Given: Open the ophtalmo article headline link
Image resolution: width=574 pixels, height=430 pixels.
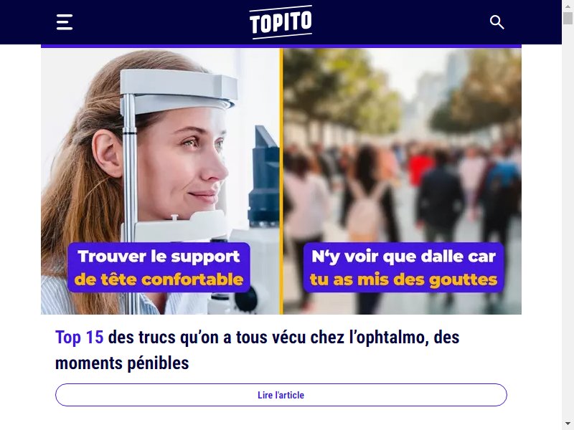Looking at the screenshot, I should coord(257,350).
